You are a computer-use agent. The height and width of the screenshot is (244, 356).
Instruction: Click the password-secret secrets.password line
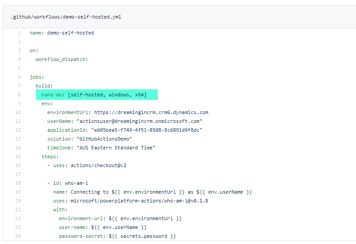coord(117,236)
